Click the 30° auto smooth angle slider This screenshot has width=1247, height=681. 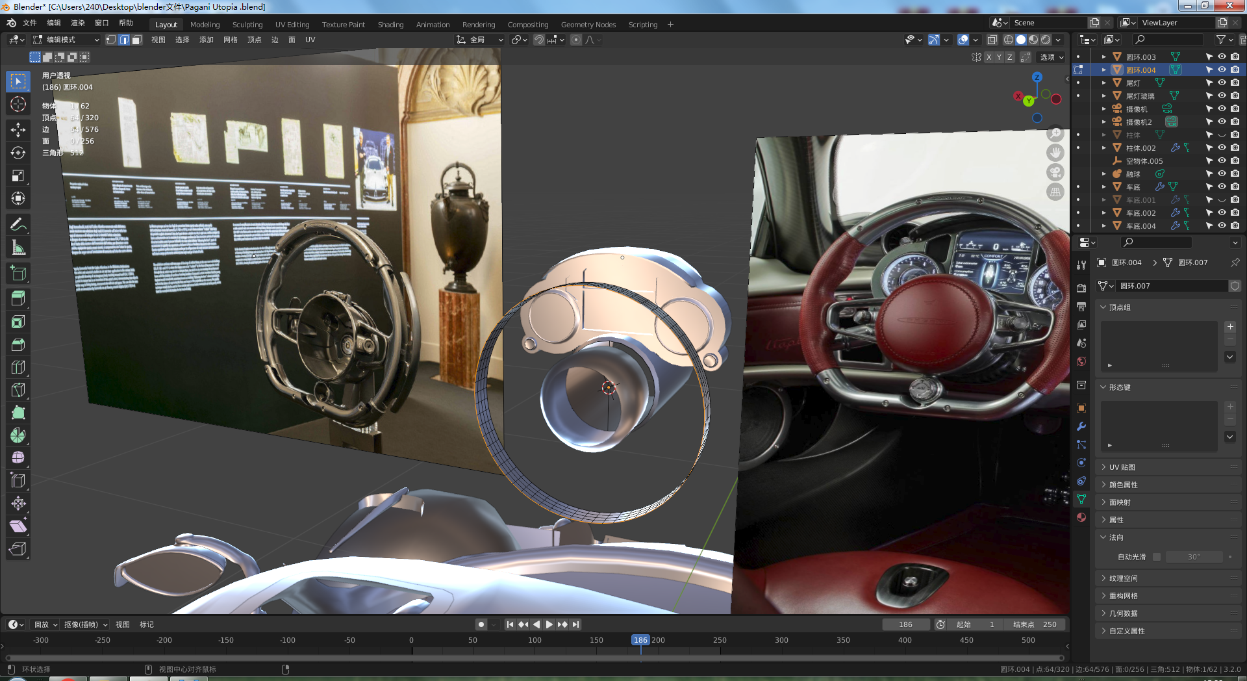coord(1194,557)
